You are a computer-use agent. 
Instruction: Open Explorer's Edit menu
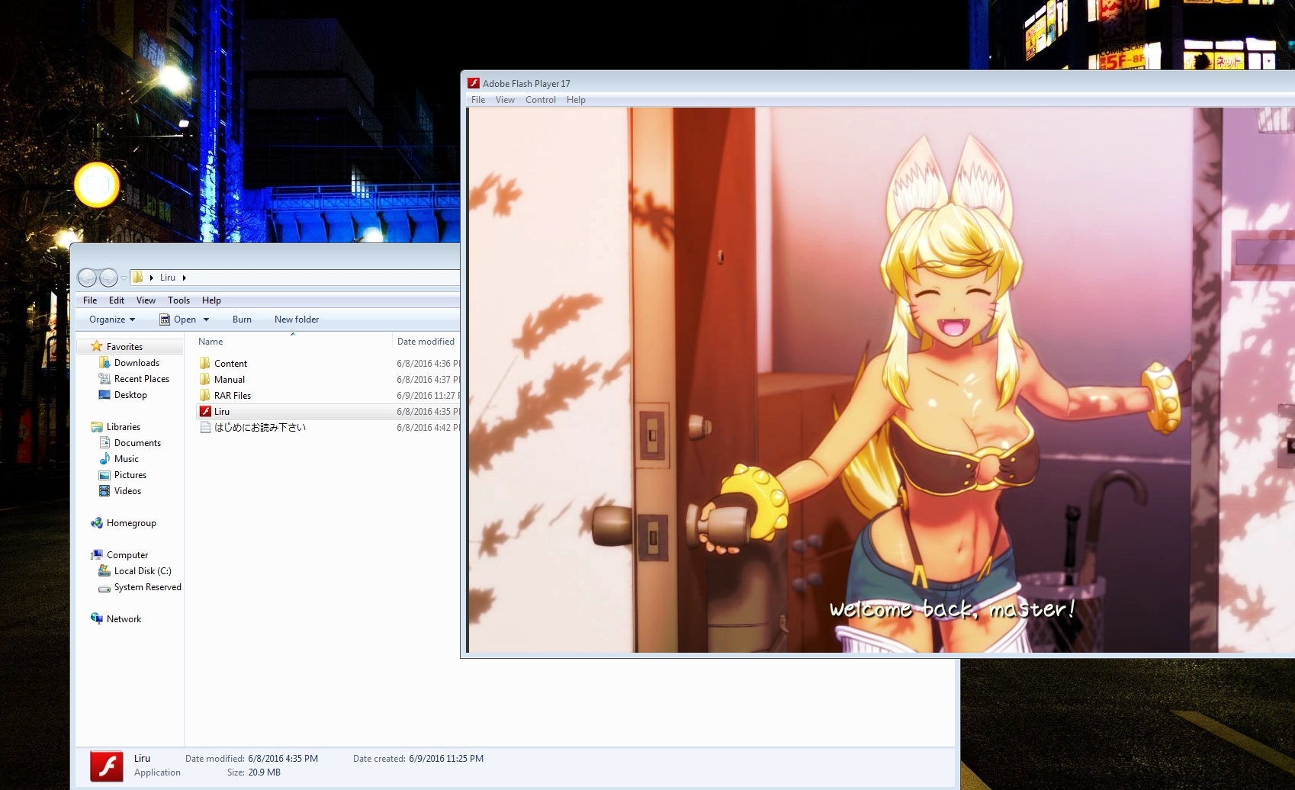point(117,300)
